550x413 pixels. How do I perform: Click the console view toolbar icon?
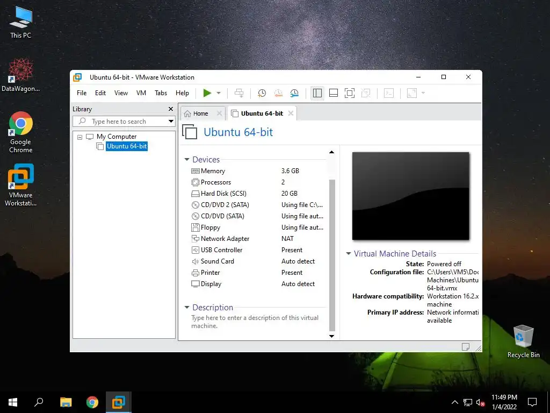point(389,93)
